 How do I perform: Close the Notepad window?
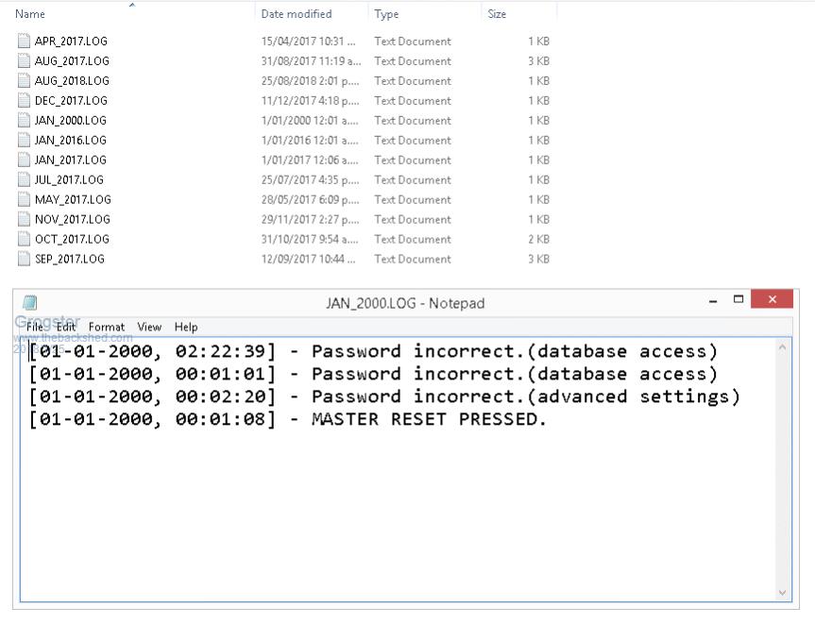[773, 300]
